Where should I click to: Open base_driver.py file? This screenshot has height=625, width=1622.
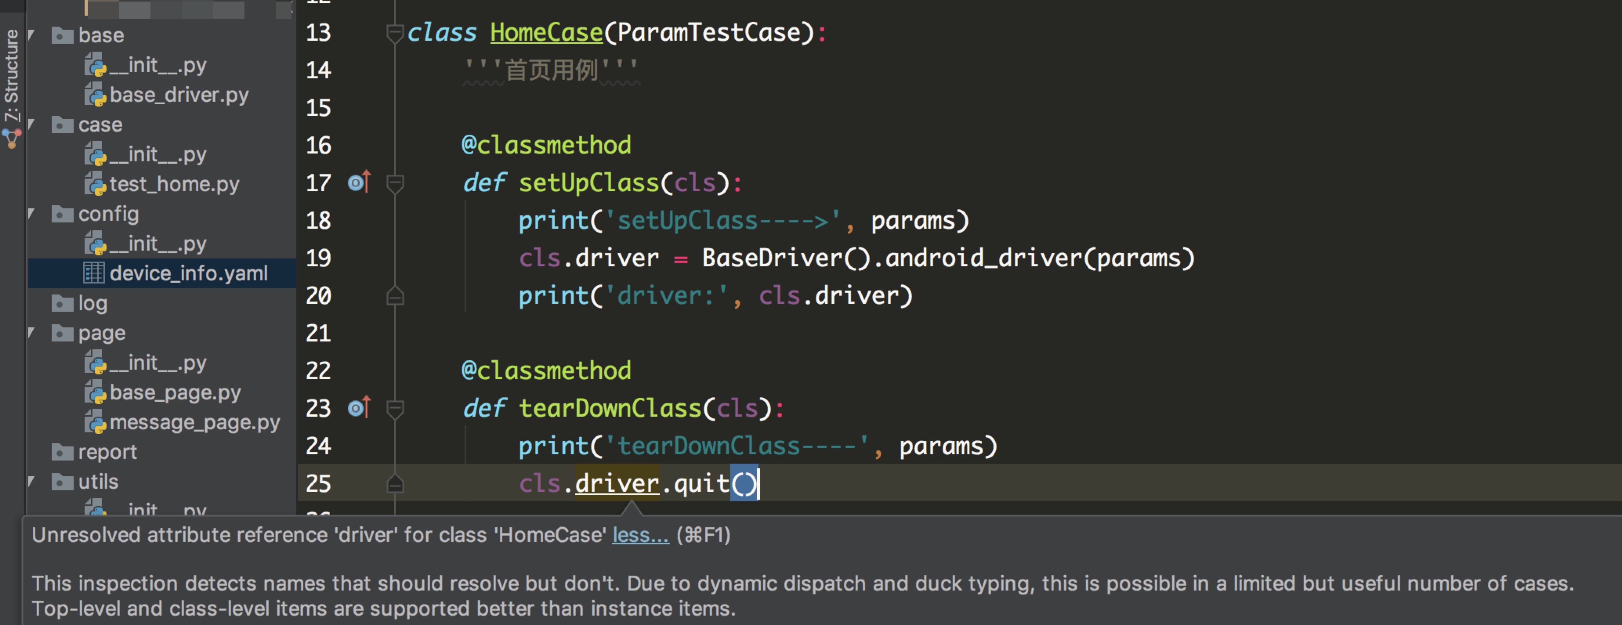pos(179,95)
